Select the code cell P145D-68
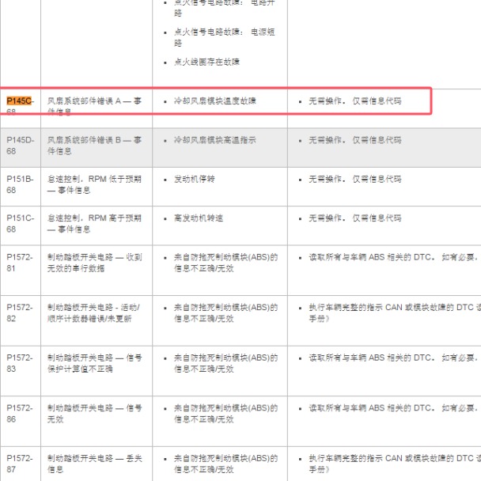Screen dimensions: 481x481 pyautogui.click(x=21, y=146)
